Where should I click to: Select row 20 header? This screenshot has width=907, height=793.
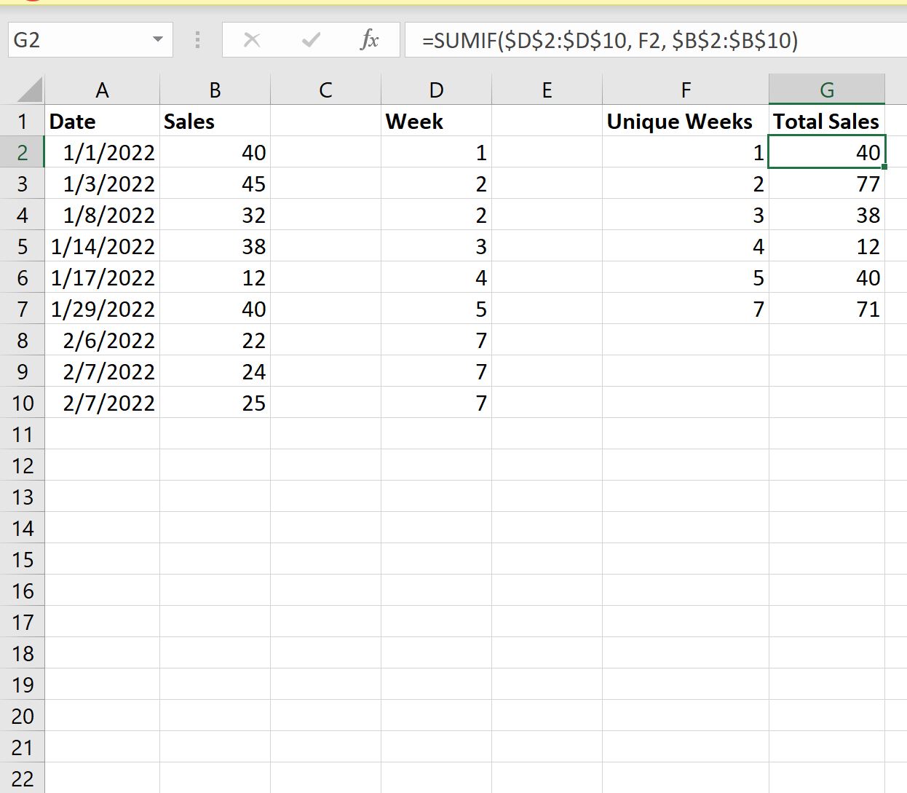(23, 716)
